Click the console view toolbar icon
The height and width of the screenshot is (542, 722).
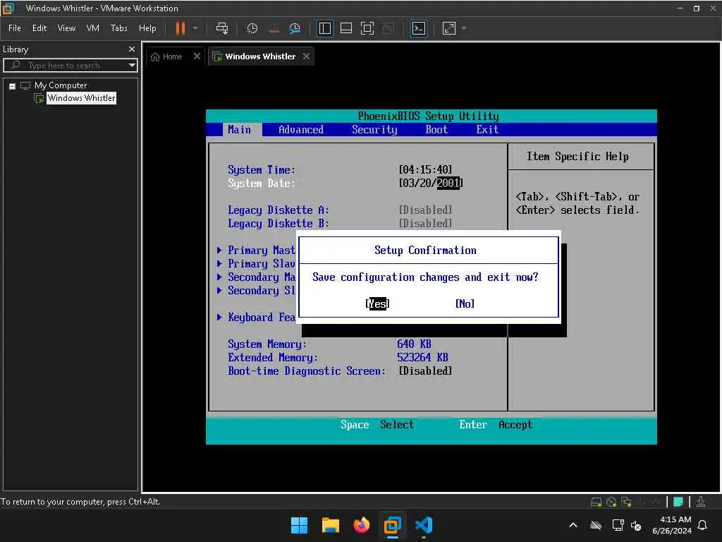419,28
